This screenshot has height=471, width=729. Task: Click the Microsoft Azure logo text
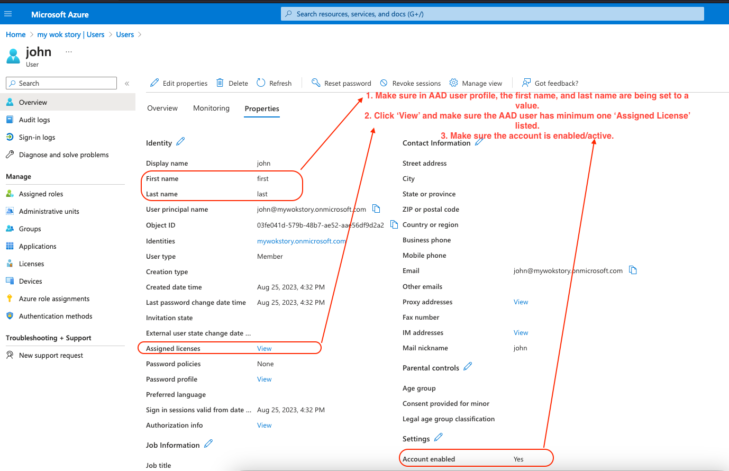click(60, 14)
